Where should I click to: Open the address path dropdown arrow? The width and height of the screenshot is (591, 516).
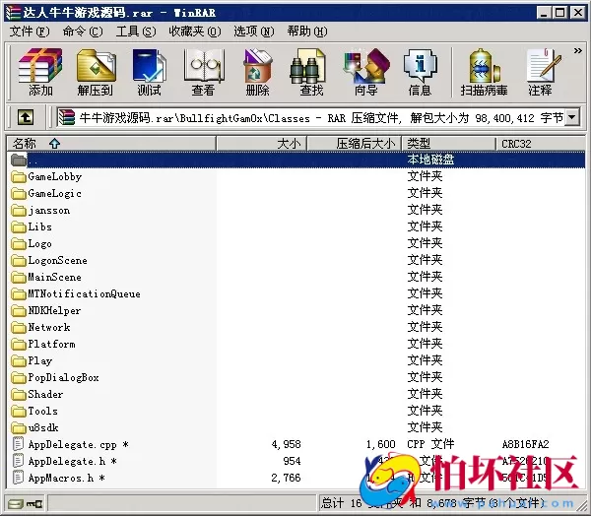tap(571, 117)
